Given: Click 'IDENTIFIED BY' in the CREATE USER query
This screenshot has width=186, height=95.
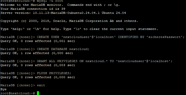Looking at the screenshot, I should click(131, 37).
